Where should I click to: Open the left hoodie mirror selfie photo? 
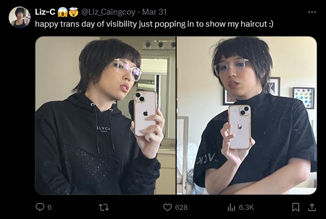pos(105,115)
